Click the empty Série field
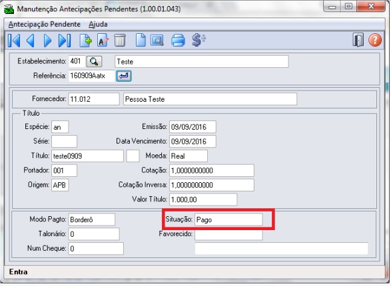The height and width of the screenshot is (286, 391). click(x=65, y=142)
